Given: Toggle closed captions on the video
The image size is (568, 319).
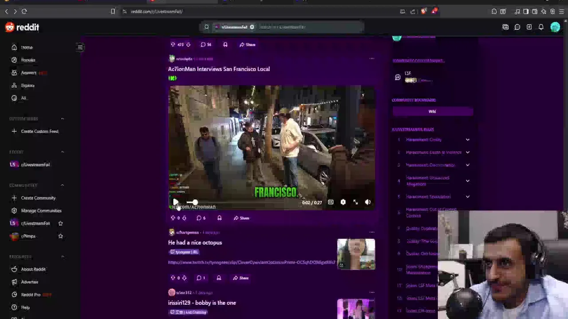Looking at the screenshot, I should pos(331,202).
